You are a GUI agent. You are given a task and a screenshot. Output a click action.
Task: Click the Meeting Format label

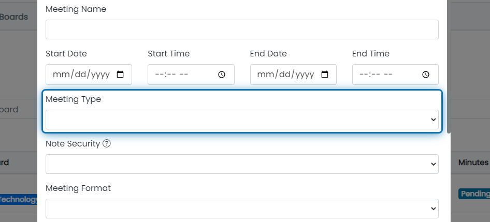tap(78, 188)
